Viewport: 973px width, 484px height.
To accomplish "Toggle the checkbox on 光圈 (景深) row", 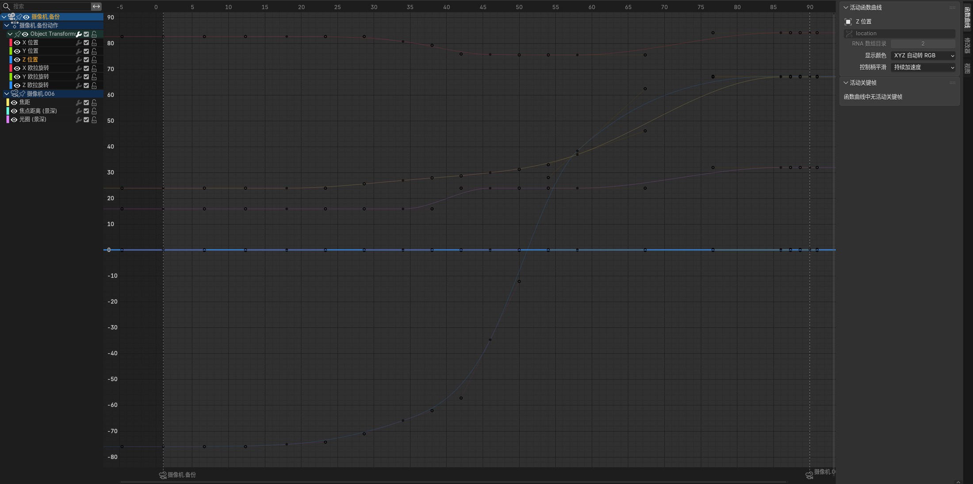I will (86, 120).
